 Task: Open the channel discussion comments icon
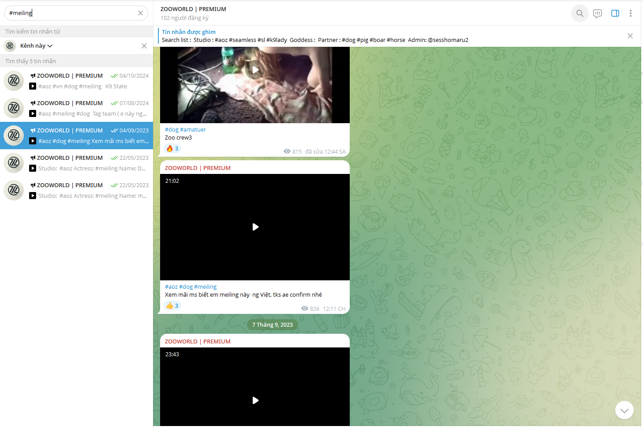(x=597, y=13)
